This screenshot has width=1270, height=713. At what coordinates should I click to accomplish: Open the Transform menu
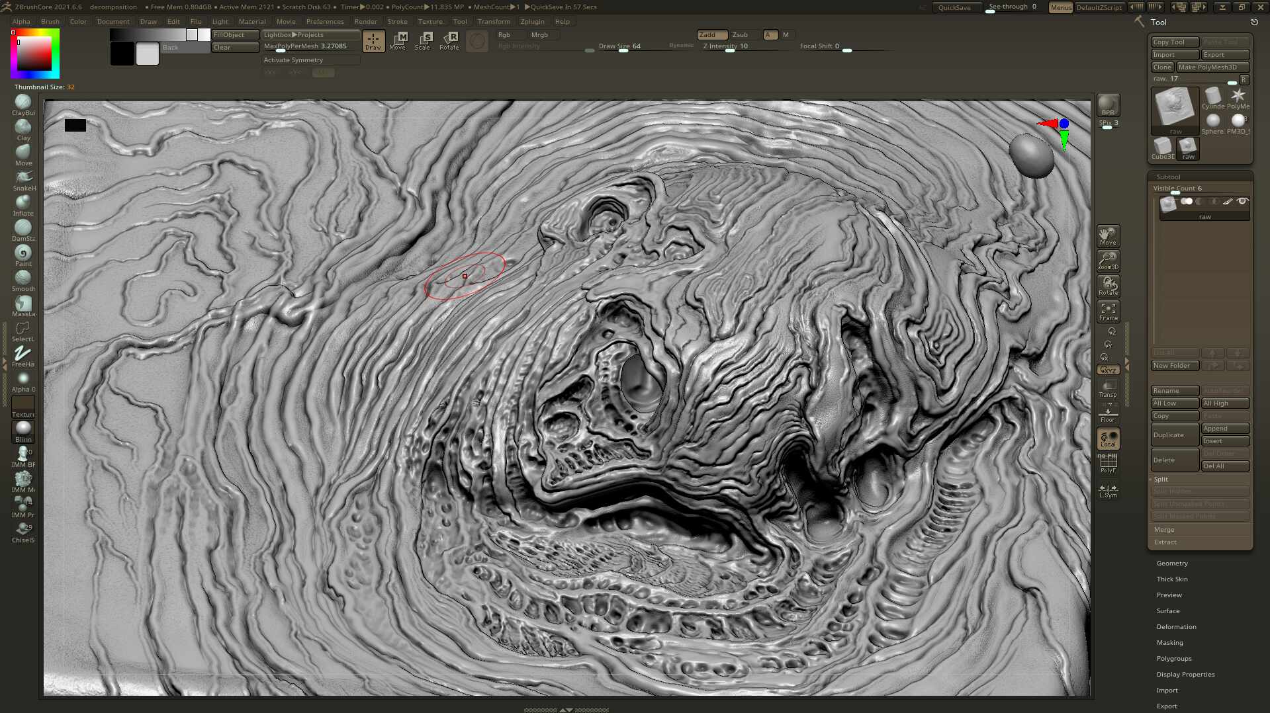pos(494,21)
